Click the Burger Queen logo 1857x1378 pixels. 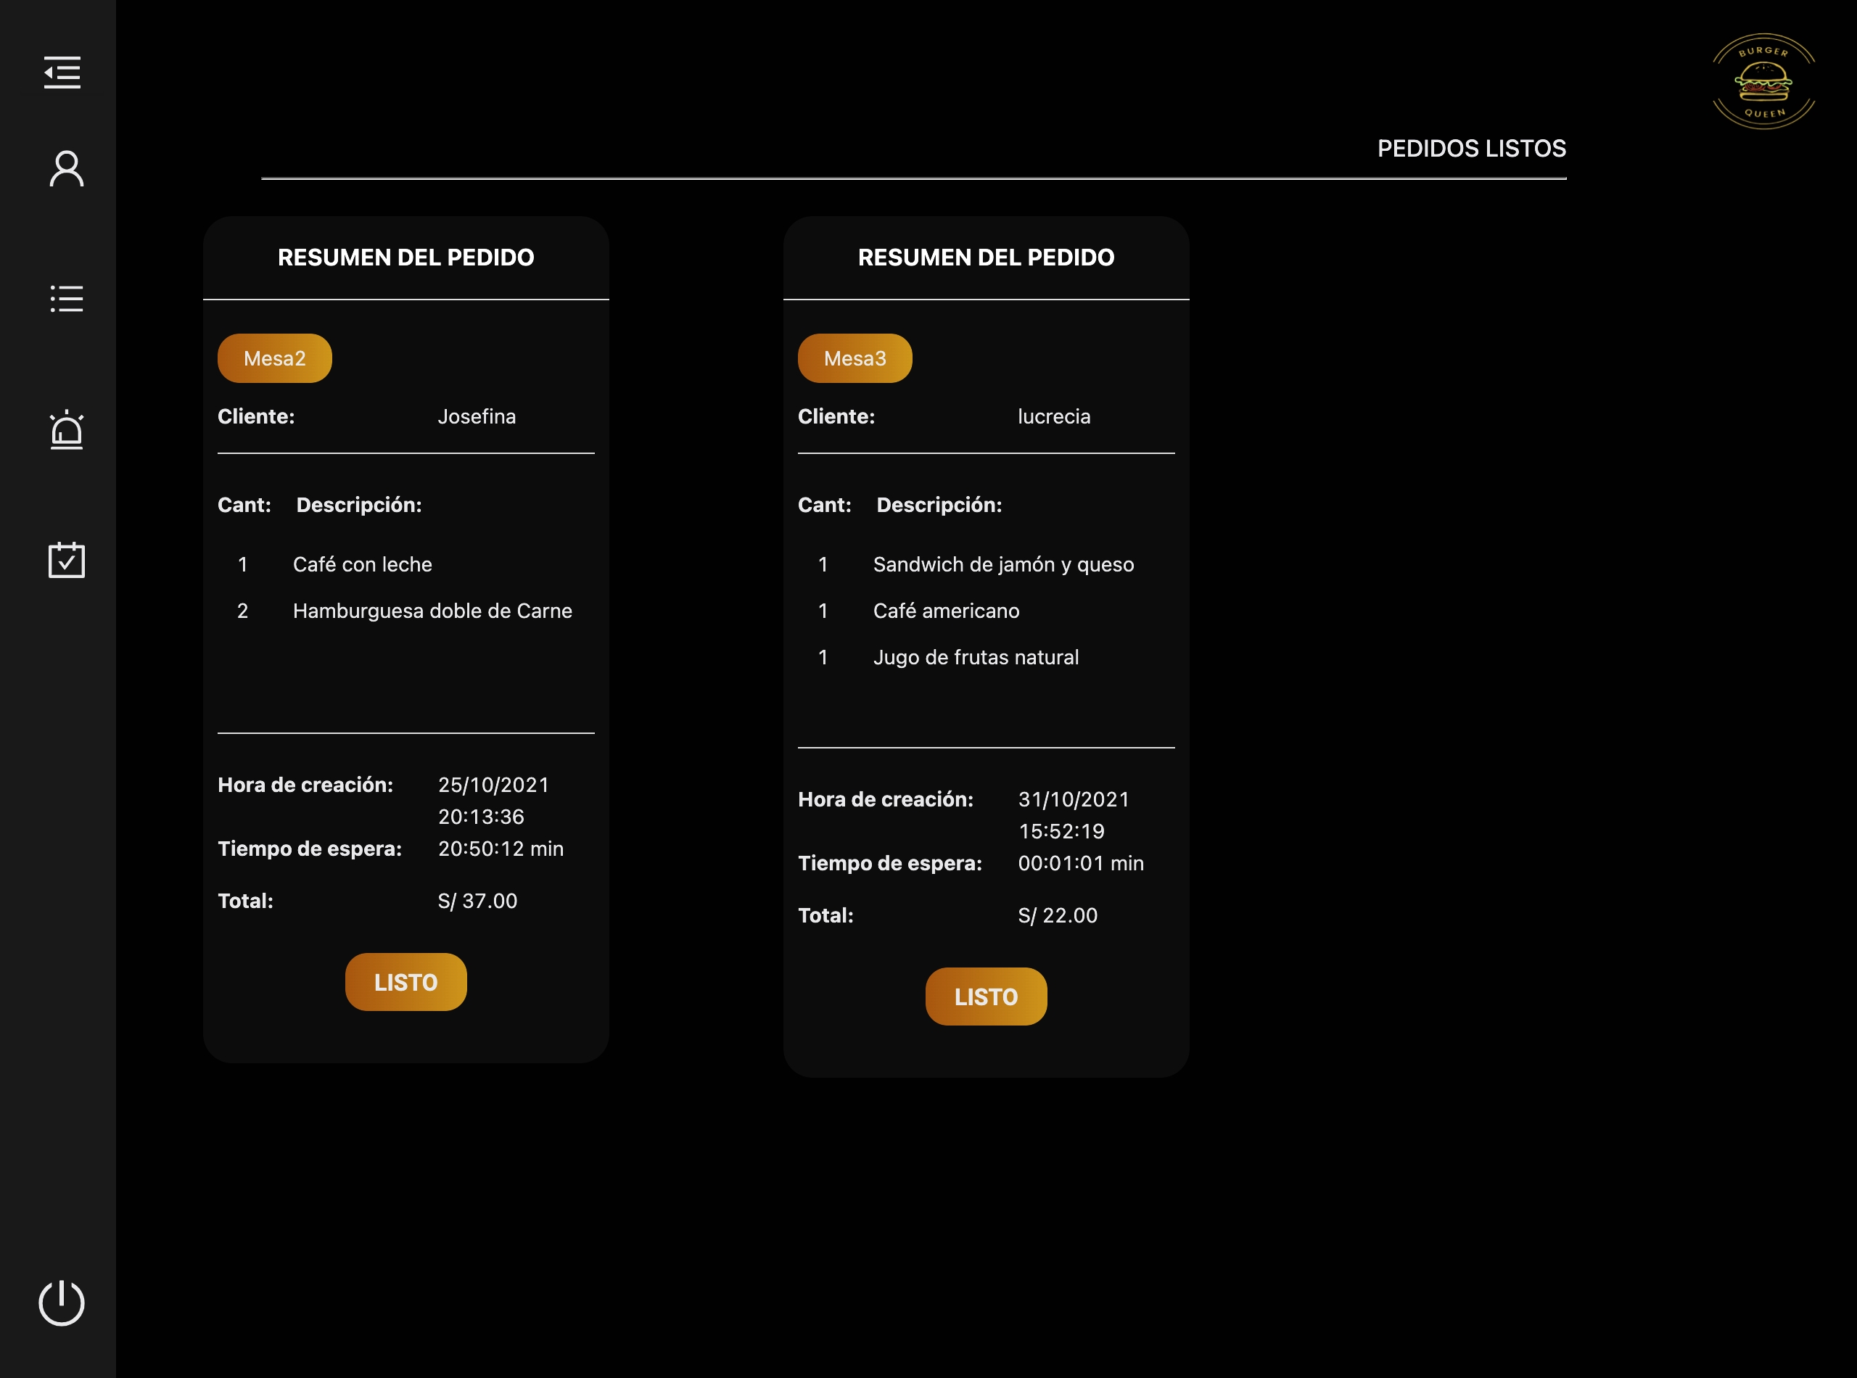click(1763, 82)
